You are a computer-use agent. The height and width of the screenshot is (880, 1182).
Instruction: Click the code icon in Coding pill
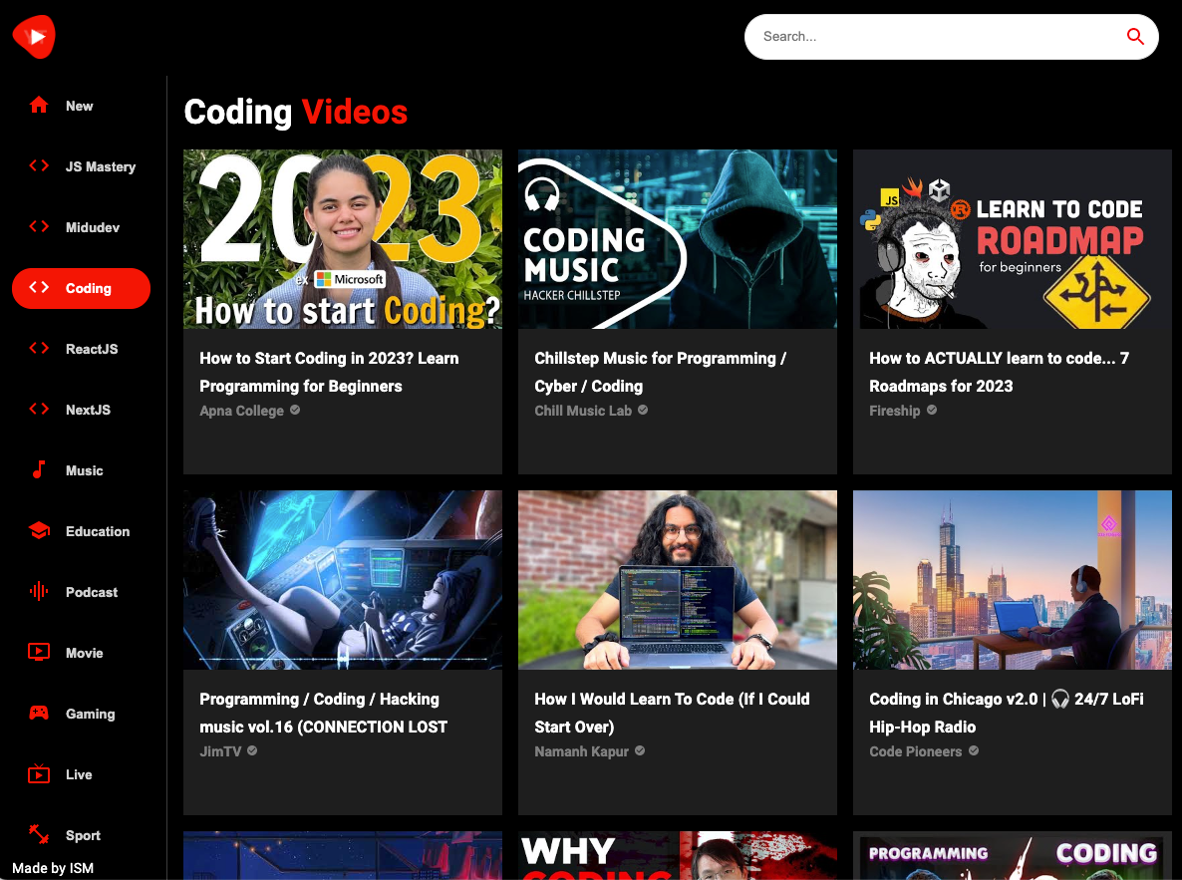(39, 287)
